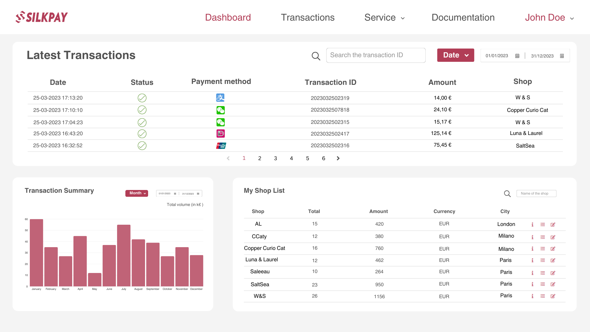
Task: Click edit icon for W&S shop
Action: coord(553,296)
